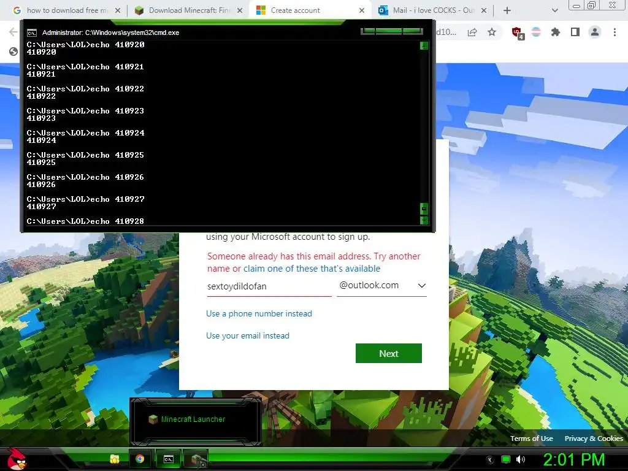Click the 2:01 PM clock
Image resolution: width=628 pixels, height=471 pixels.
click(574, 460)
